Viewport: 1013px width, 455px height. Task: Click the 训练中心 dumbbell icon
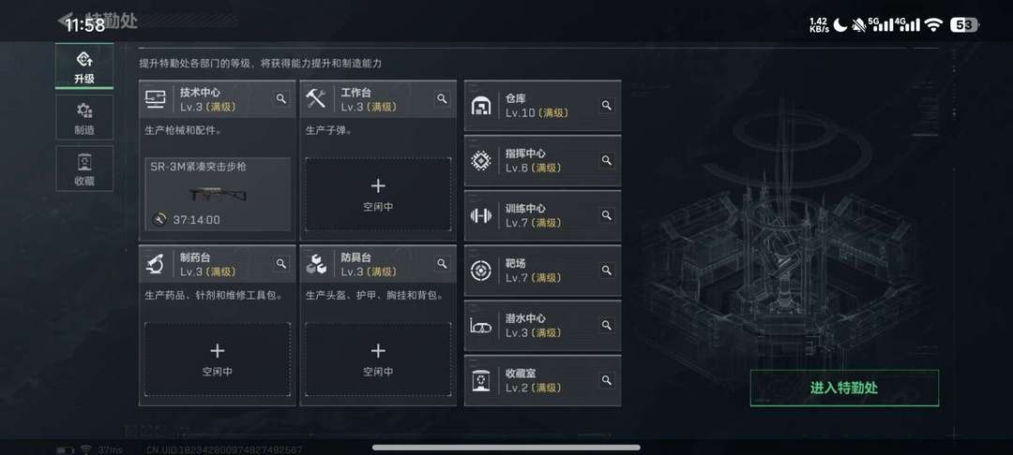pyautogui.click(x=480, y=215)
